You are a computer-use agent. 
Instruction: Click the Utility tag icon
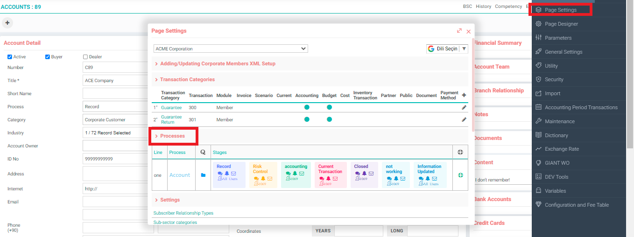(x=538, y=66)
